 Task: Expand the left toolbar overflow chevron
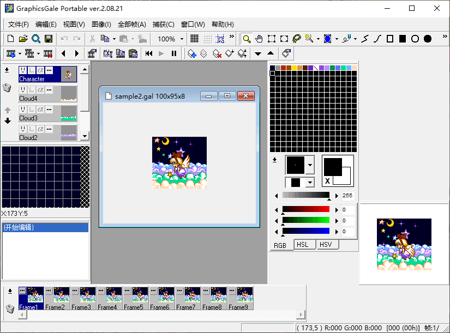point(232,37)
